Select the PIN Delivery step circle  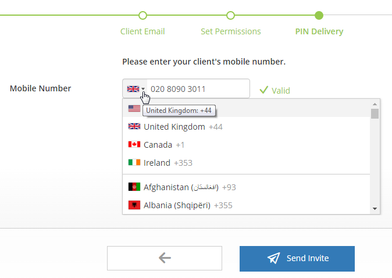click(319, 15)
